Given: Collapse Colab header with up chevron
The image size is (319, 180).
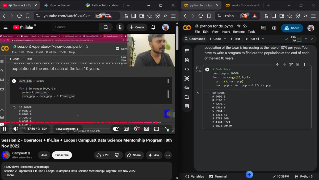Looking at the screenshot, I should click(312, 39).
